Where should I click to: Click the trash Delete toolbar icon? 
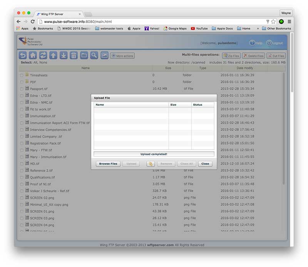click(x=74, y=55)
